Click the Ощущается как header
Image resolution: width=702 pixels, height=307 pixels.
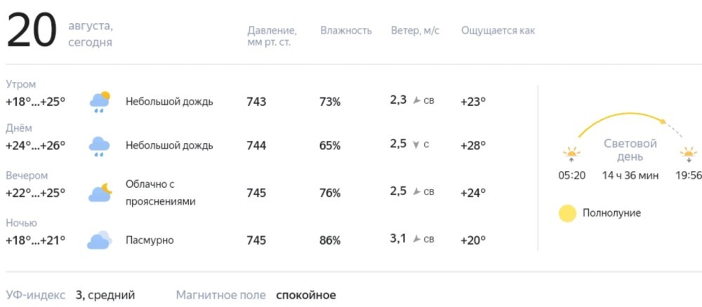498,31
